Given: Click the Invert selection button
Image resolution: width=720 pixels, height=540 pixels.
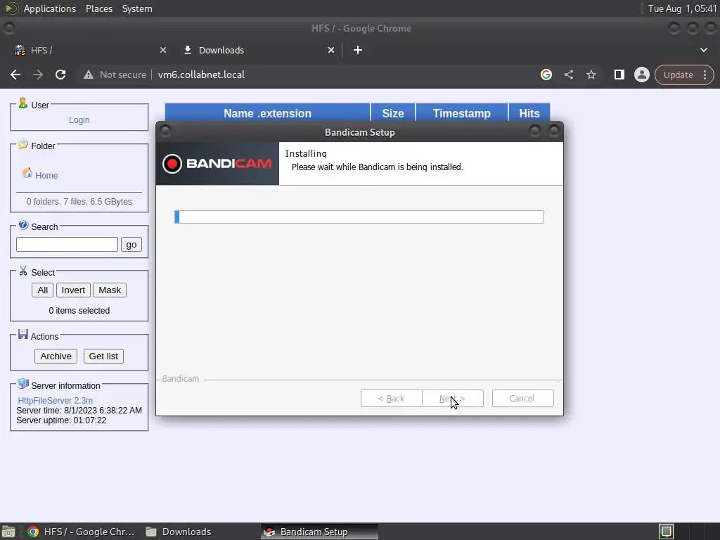Looking at the screenshot, I should coord(73,290).
